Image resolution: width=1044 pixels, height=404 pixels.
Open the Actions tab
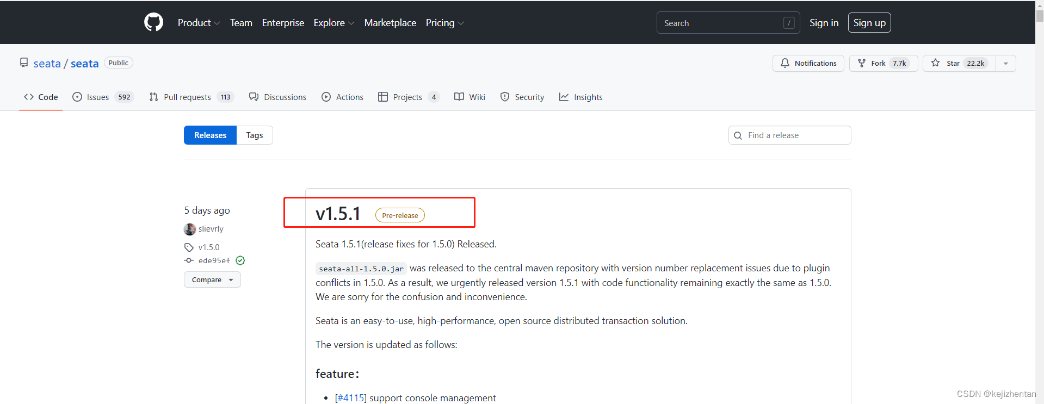tap(342, 97)
